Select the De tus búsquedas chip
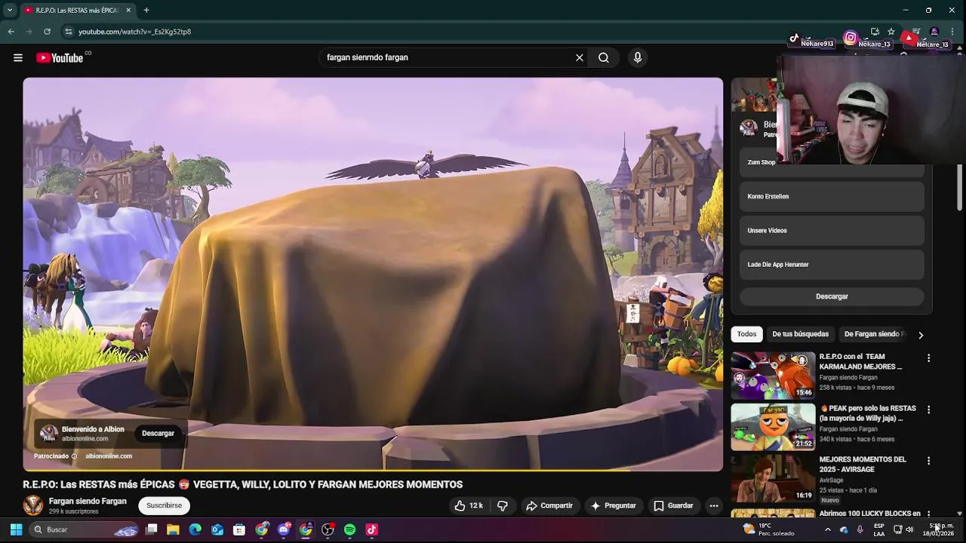This screenshot has width=966, height=543. point(800,334)
